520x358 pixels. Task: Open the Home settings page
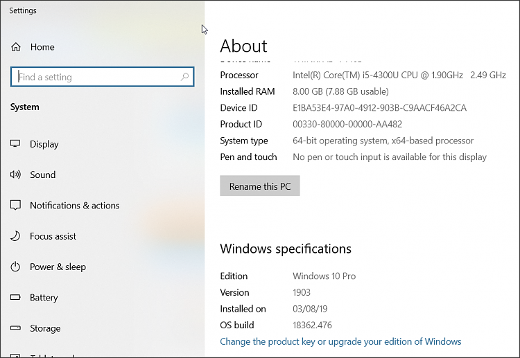42,47
